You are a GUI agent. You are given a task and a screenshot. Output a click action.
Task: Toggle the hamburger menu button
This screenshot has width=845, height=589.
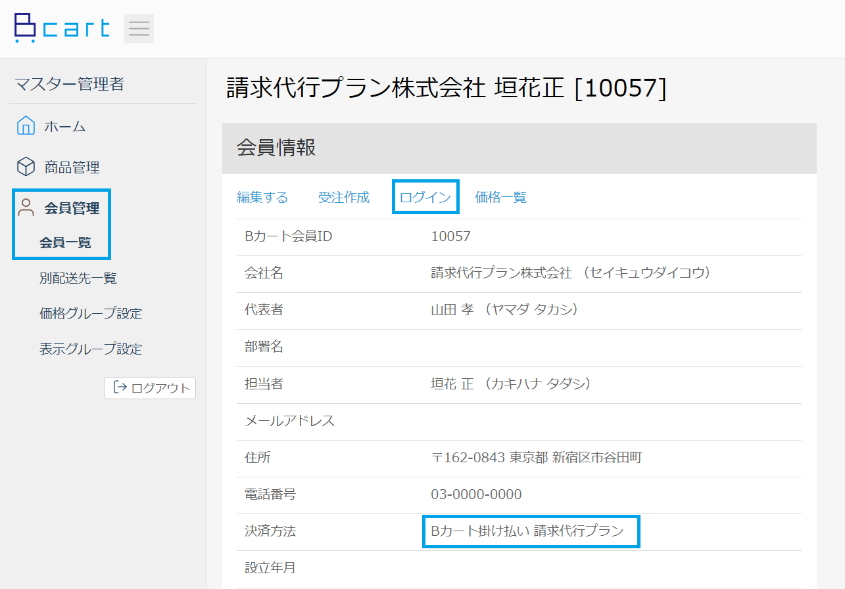(139, 28)
